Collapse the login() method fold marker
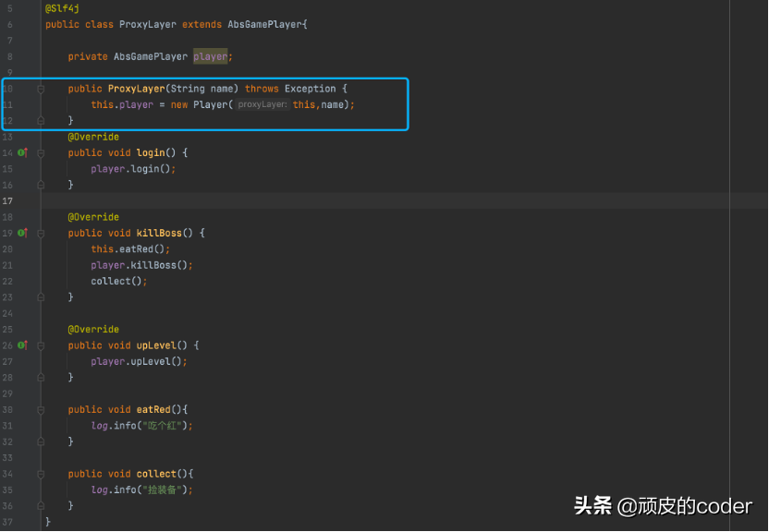 point(41,152)
